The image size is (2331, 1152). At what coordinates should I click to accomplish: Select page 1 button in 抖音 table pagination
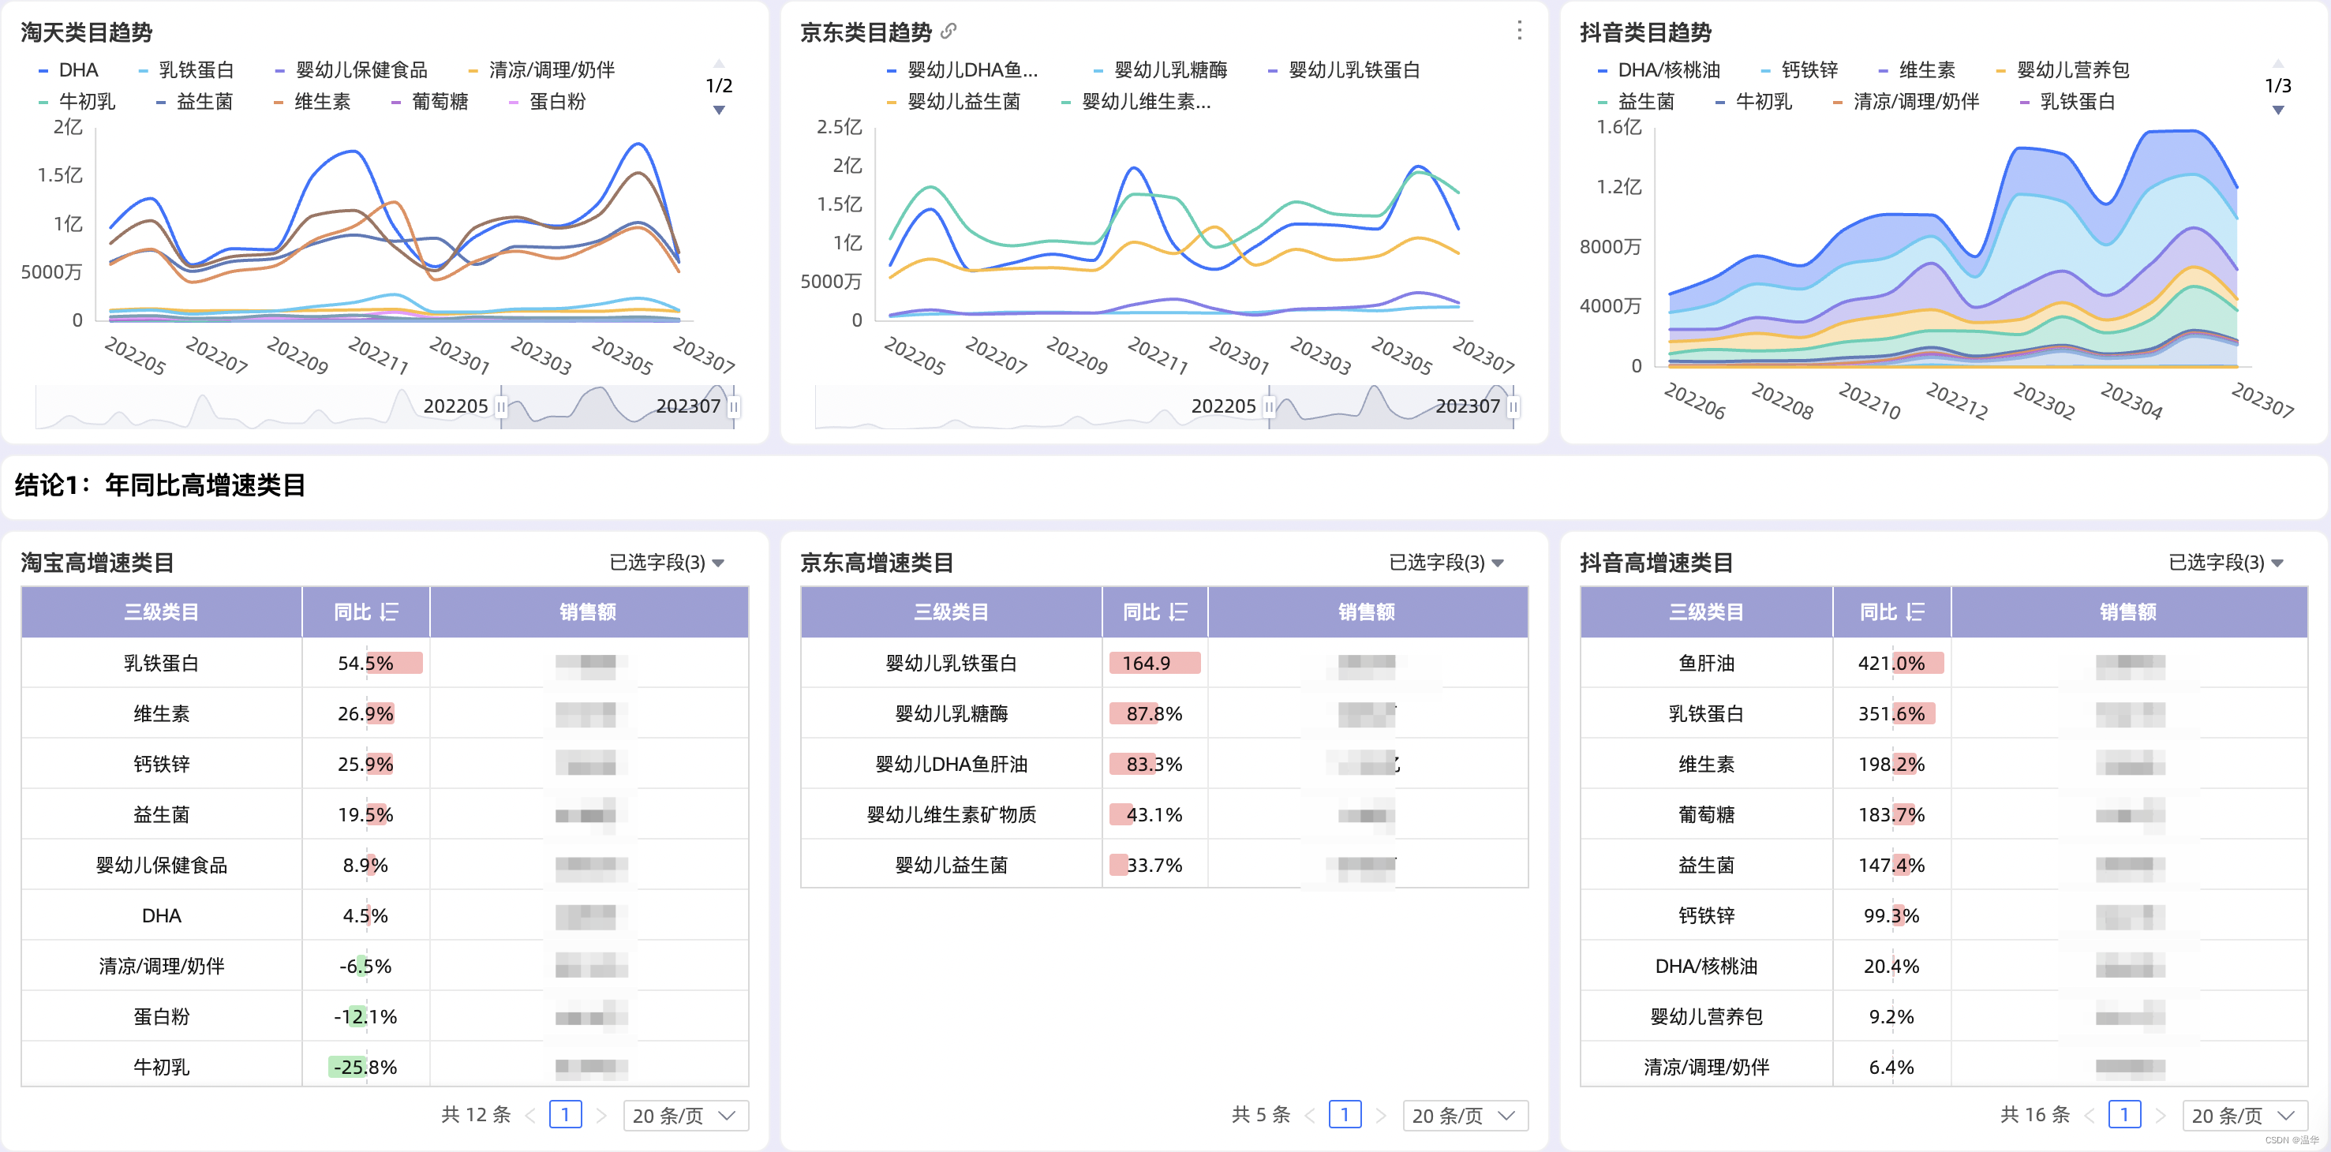coord(2125,1115)
